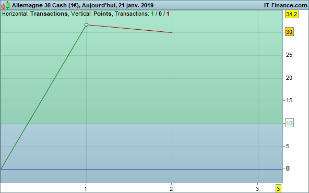Click x-axis label 2
This screenshot has width=309, height=193.
coord(171,189)
